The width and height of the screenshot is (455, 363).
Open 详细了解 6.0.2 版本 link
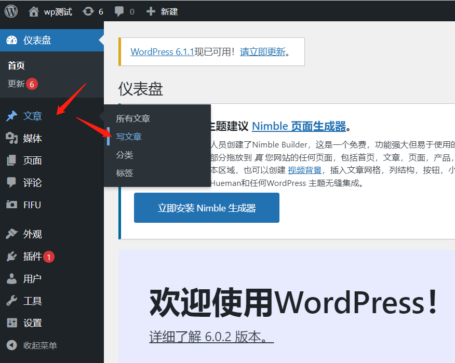pyautogui.click(x=211, y=337)
